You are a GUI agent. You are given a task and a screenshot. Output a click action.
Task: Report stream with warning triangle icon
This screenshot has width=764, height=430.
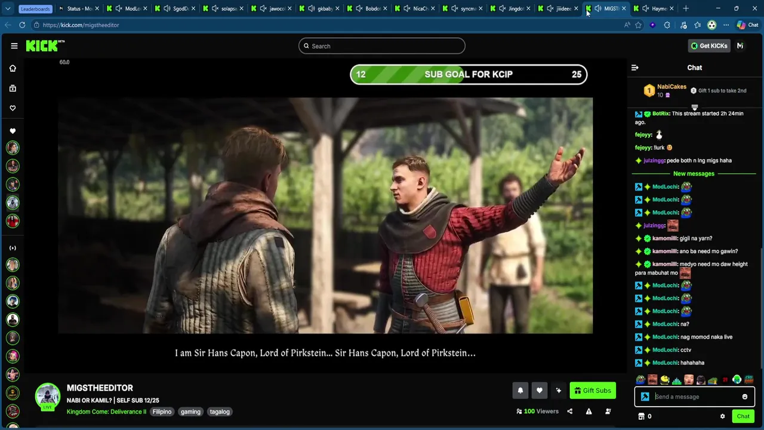click(x=589, y=411)
